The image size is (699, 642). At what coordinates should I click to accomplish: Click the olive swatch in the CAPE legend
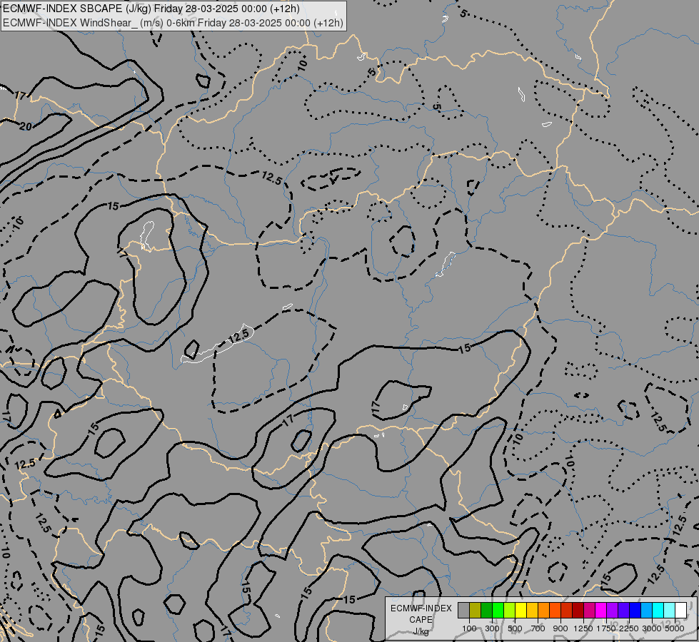[x=476, y=610]
